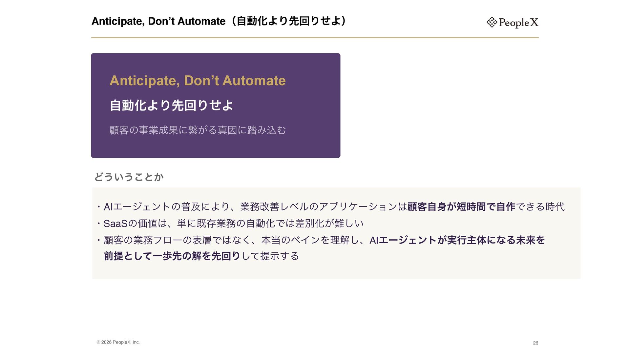
Task: Click the gold divider line under title
Action: (315, 38)
